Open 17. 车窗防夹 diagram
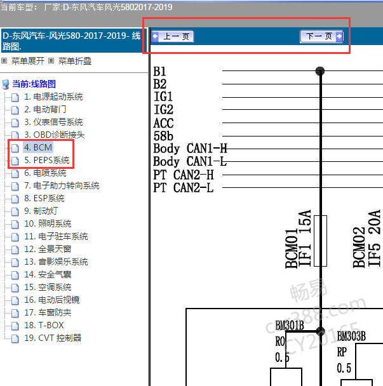This screenshot has width=383, height=386. 48,312
